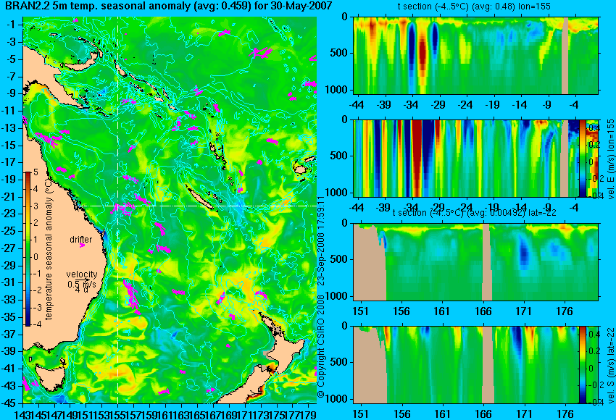Click the 'vel. S (m/s) lat=-22' vertical label
Image resolution: width=616 pixels, height=420 pixels.
click(x=610, y=365)
